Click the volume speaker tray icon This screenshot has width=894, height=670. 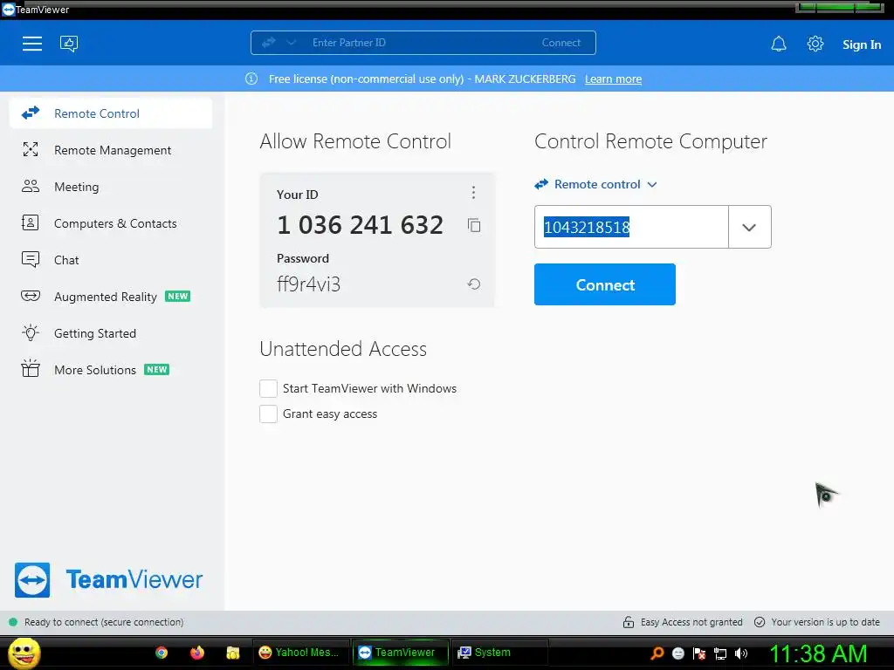[x=741, y=653]
